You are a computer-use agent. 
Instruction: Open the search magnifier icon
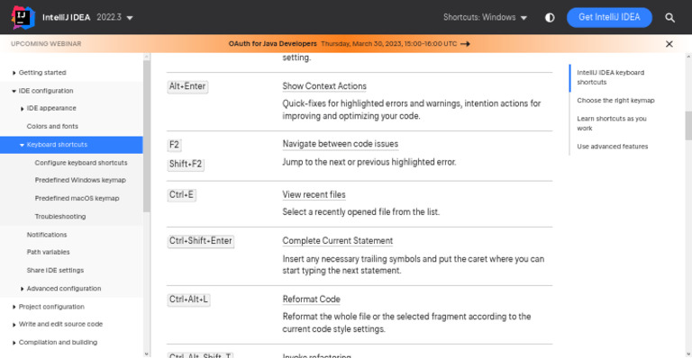coord(669,18)
